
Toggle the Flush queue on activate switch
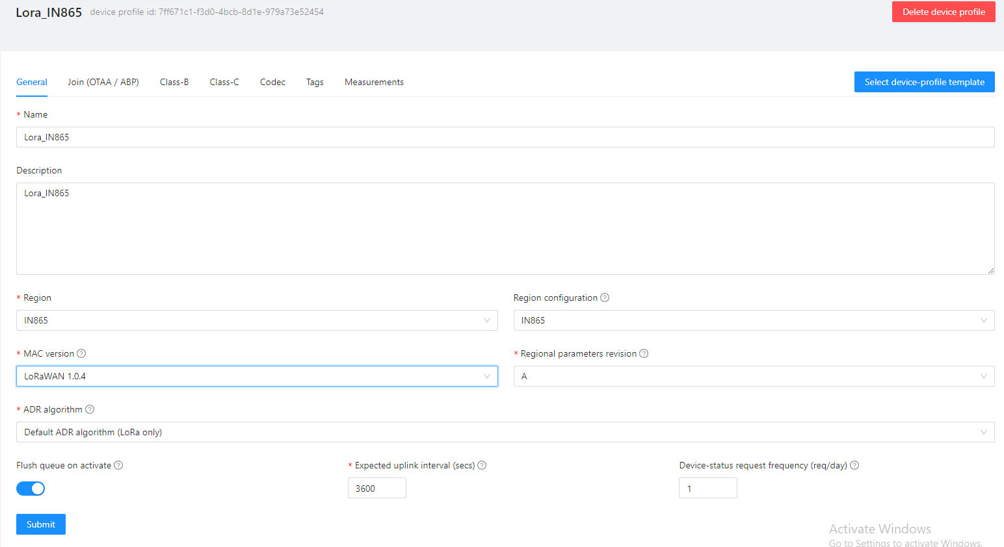pos(31,489)
